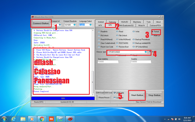This screenshot has height=122, width=195.
Task: Open the Language Select dropdown
Action: tap(90, 25)
